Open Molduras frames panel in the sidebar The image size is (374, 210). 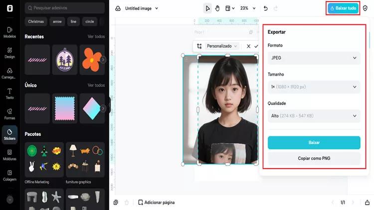tap(9, 155)
